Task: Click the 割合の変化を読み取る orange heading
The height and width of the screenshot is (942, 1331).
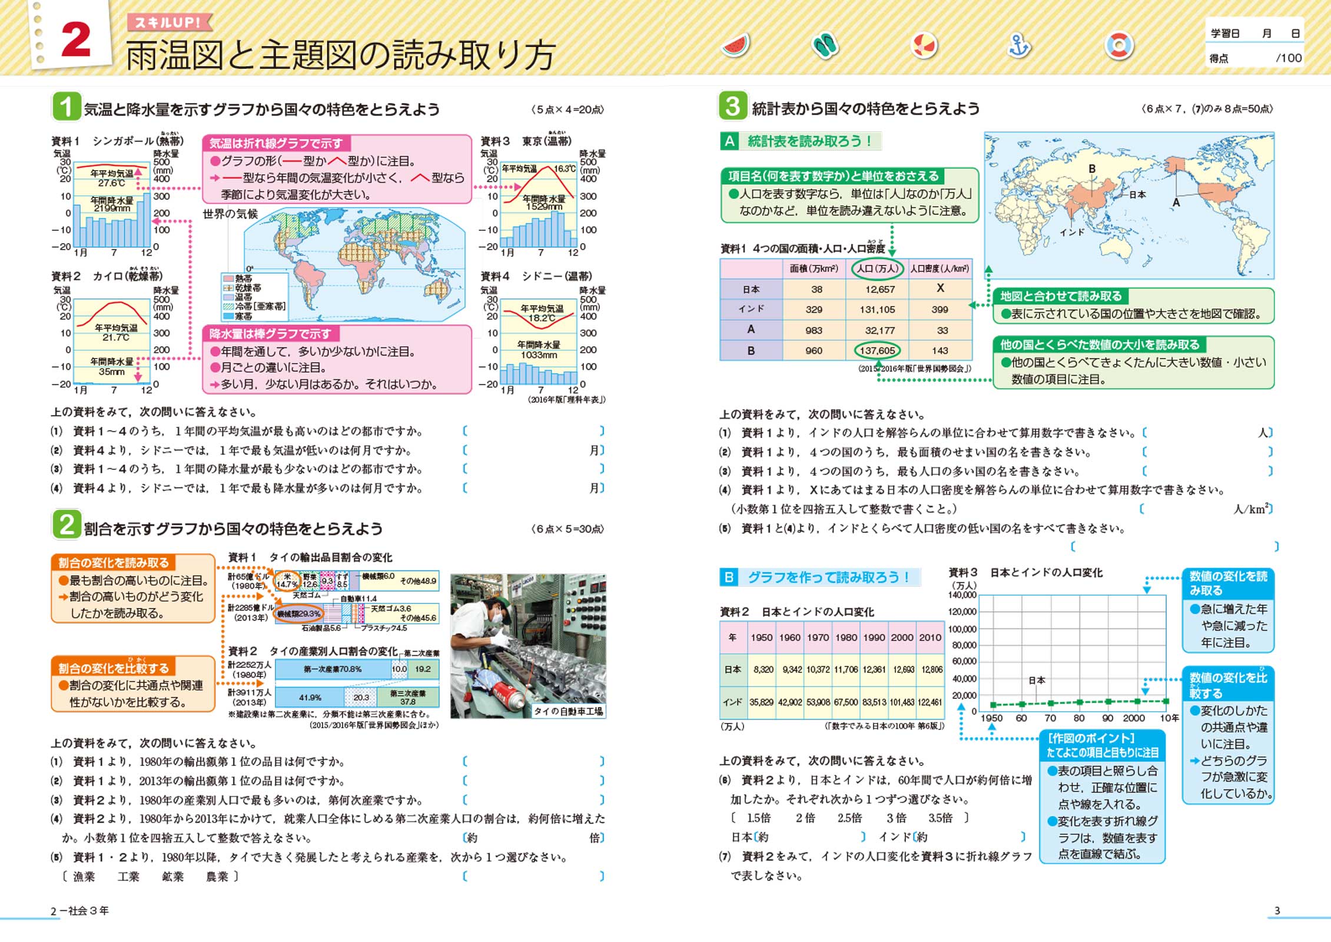Action: click(x=113, y=562)
